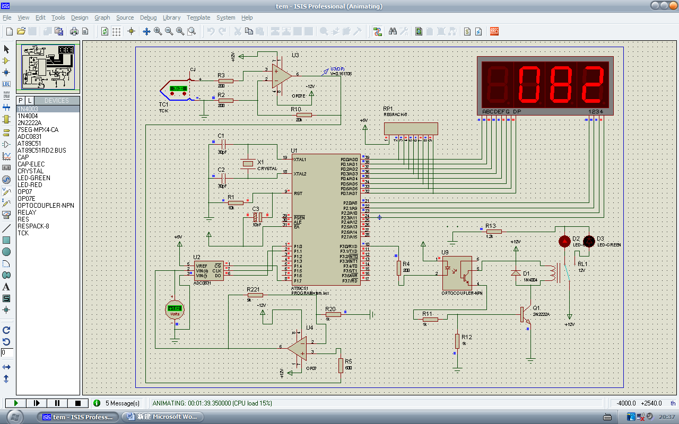Click the rotation angle input field
The height and width of the screenshot is (424, 679).
pos(7,352)
